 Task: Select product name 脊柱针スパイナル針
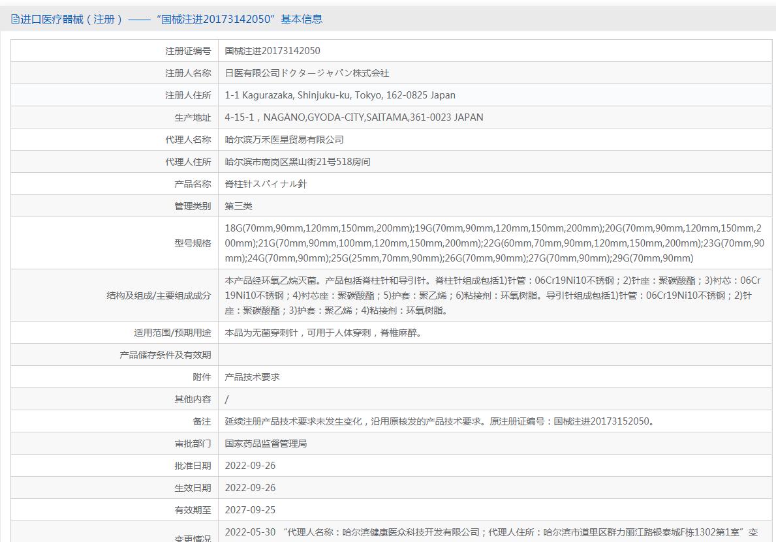(266, 185)
